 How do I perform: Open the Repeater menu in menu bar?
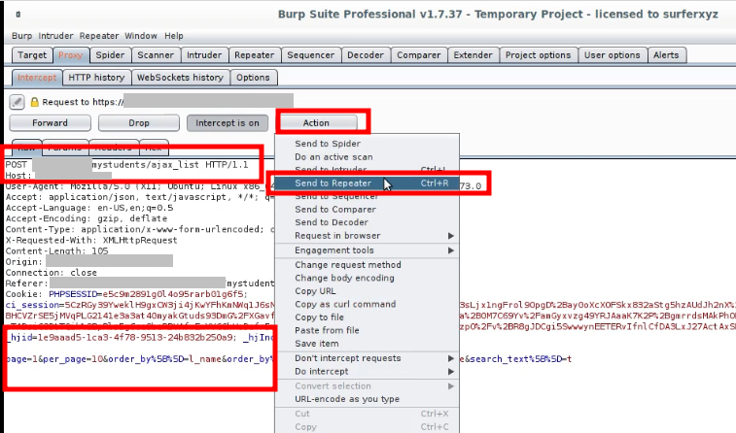click(x=98, y=36)
